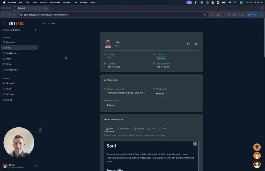Open Chrome downloads icon
This screenshot has width=265, height=171.
click(x=242, y=15)
